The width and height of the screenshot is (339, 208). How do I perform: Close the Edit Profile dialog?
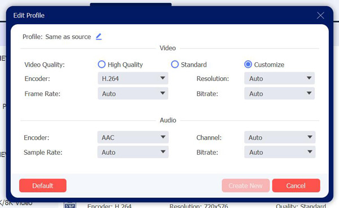(x=320, y=15)
